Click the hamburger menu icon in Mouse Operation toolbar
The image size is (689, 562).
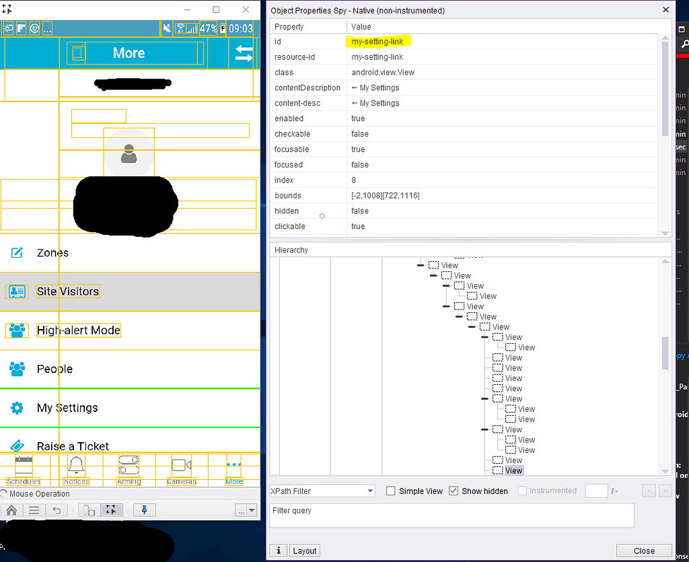(34, 510)
